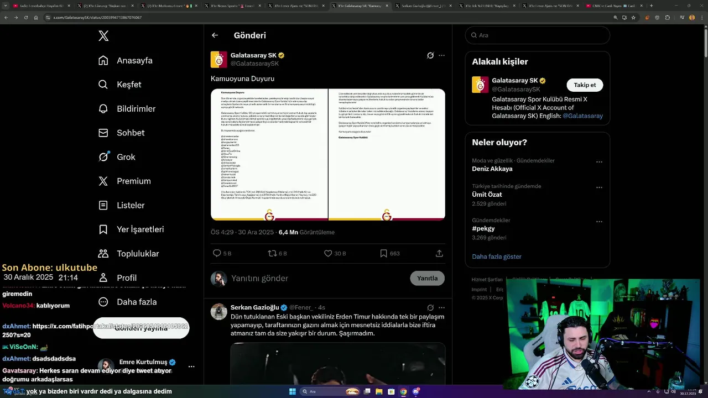Open the first Kamuoyuna Duyuru image
This screenshot has height=398, width=708.
[x=269, y=155]
